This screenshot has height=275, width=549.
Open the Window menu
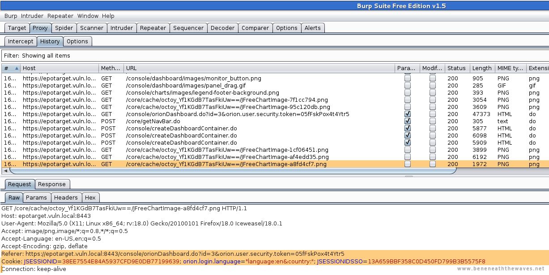pos(88,16)
